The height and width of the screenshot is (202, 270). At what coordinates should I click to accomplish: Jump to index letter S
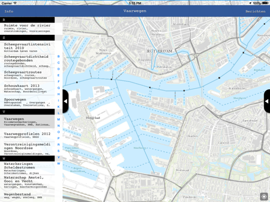click(58, 151)
